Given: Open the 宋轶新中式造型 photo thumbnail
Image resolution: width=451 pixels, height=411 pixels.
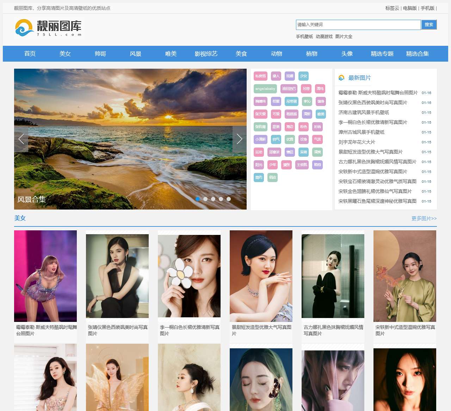Looking at the screenshot, I should [x=405, y=276].
